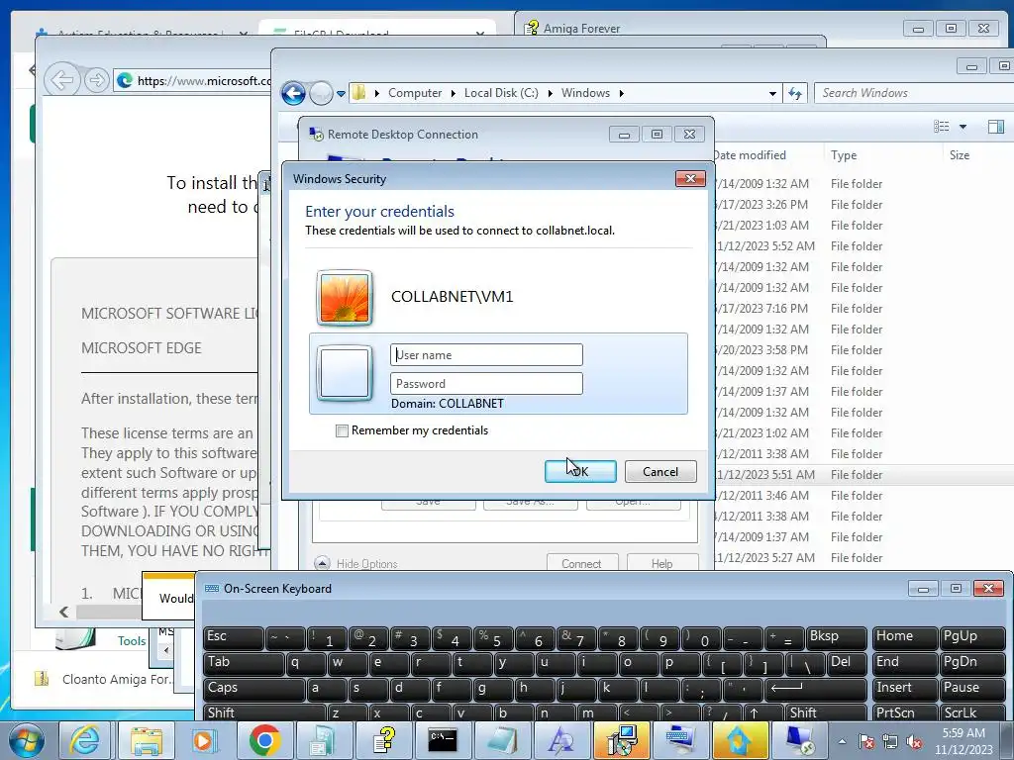The width and height of the screenshot is (1014, 760).
Task: Select the Local Disk (C:) breadcrumb
Action: 501,93
